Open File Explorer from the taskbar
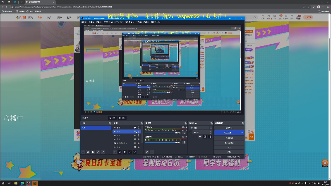The height and width of the screenshot is (186, 331). [16, 184]
